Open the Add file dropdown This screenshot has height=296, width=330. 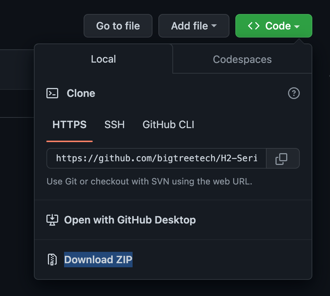tap(194, 25)
